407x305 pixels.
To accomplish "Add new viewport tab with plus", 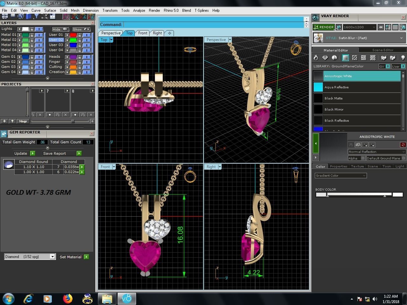I will 169,33.
